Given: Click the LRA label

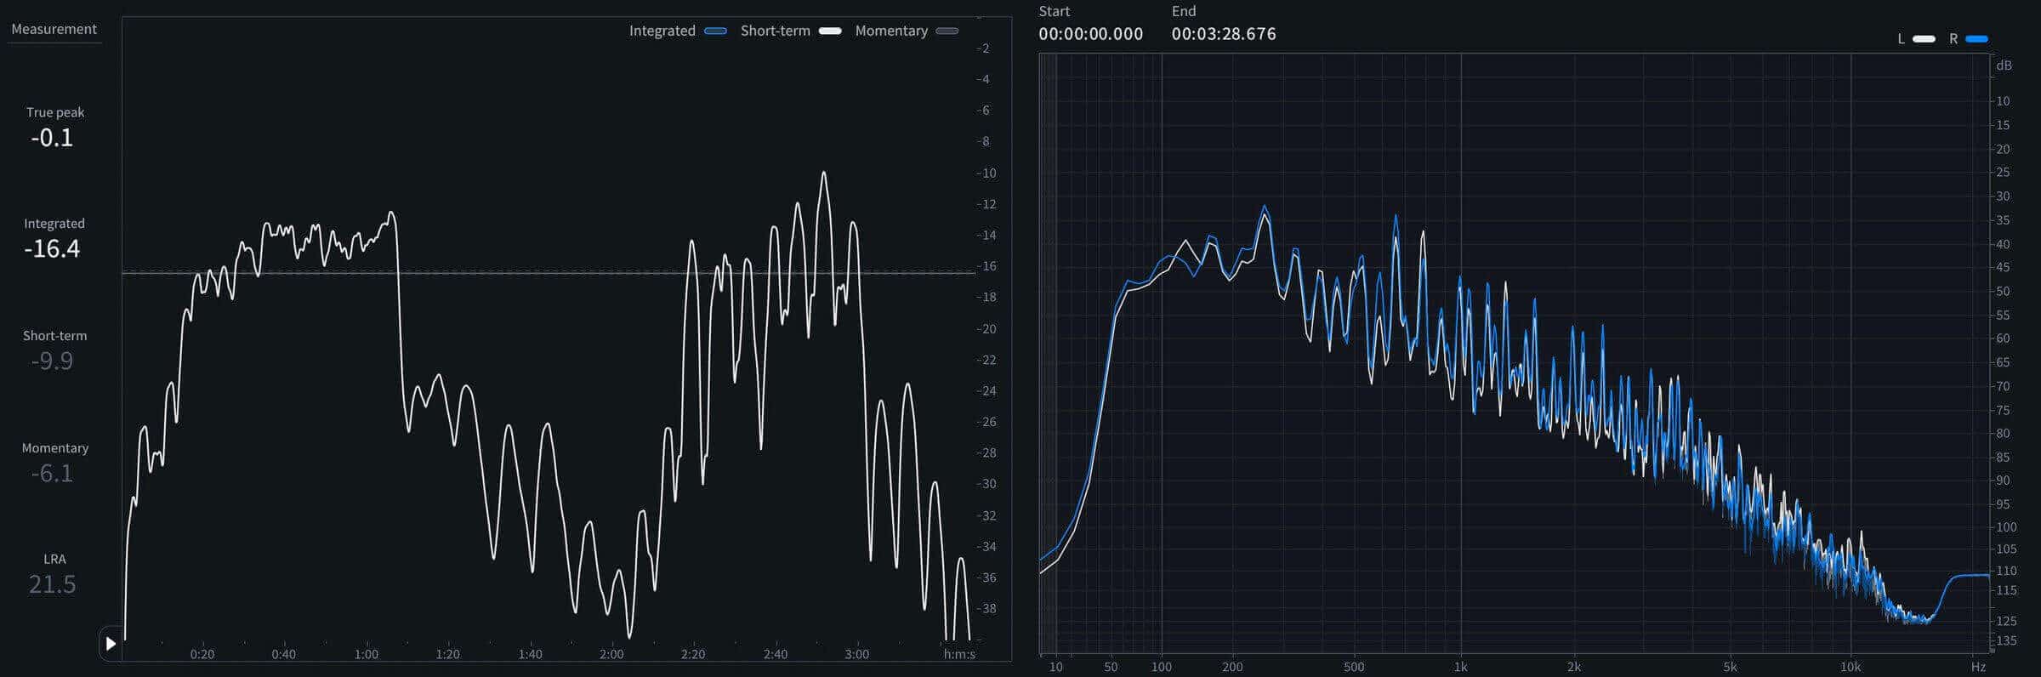Looking at the screenshot, I should [x=54, y=560].
